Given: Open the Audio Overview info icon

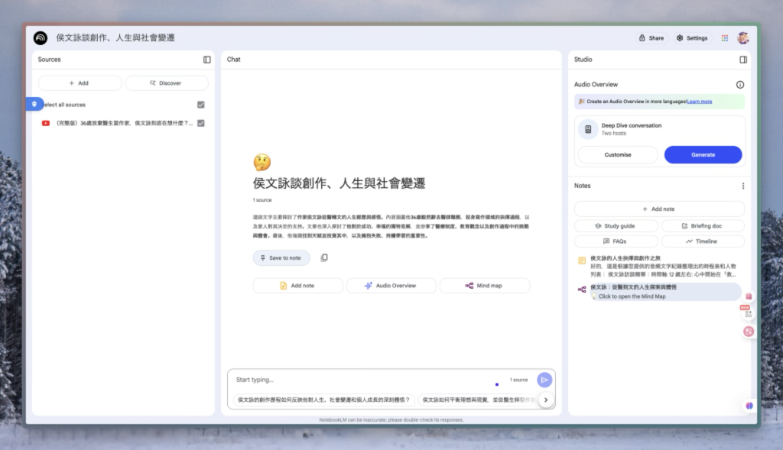Looking at the screenshot, I should [x=740, y=85].
